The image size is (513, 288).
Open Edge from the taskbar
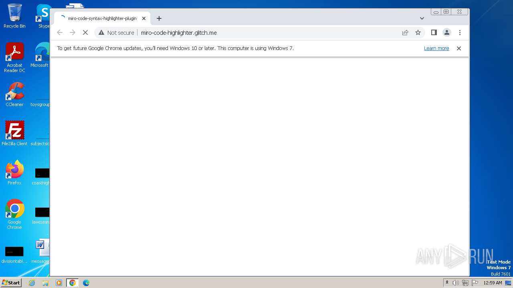click(x=86, y=283)
